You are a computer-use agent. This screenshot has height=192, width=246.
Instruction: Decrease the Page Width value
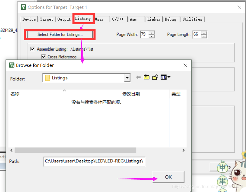click(152, 36)
